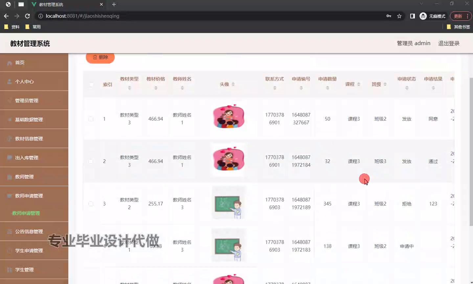Sort by 申请数量 column arrows
Screen dimensions: 473x284
coord(327,88)
